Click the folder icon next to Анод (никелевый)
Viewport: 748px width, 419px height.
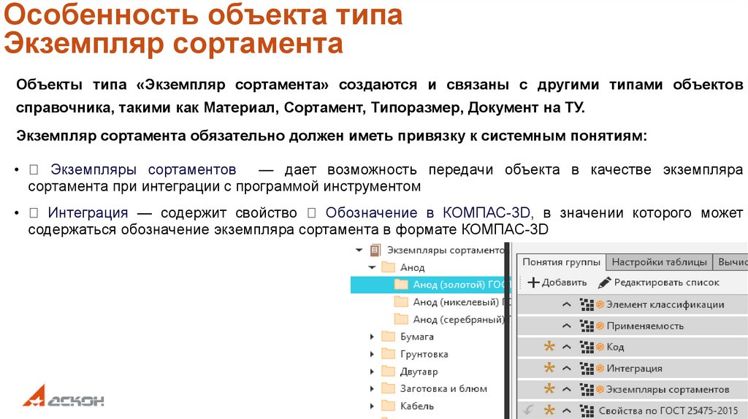pyautogui.click(x=401, y=301)
